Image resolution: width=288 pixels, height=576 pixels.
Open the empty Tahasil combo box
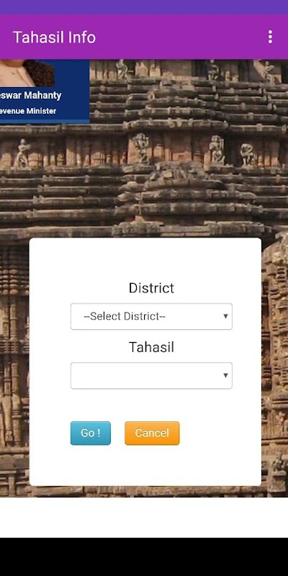pos(151,375)
